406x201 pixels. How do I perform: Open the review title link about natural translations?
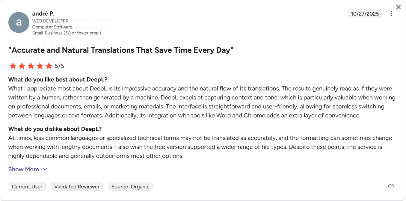pos(121,50)
